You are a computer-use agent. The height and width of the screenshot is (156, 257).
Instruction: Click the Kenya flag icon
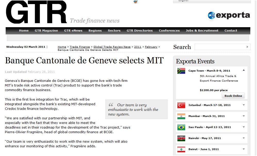coord(181,138)
